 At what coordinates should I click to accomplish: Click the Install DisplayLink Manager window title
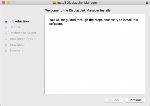click(77, 3)
